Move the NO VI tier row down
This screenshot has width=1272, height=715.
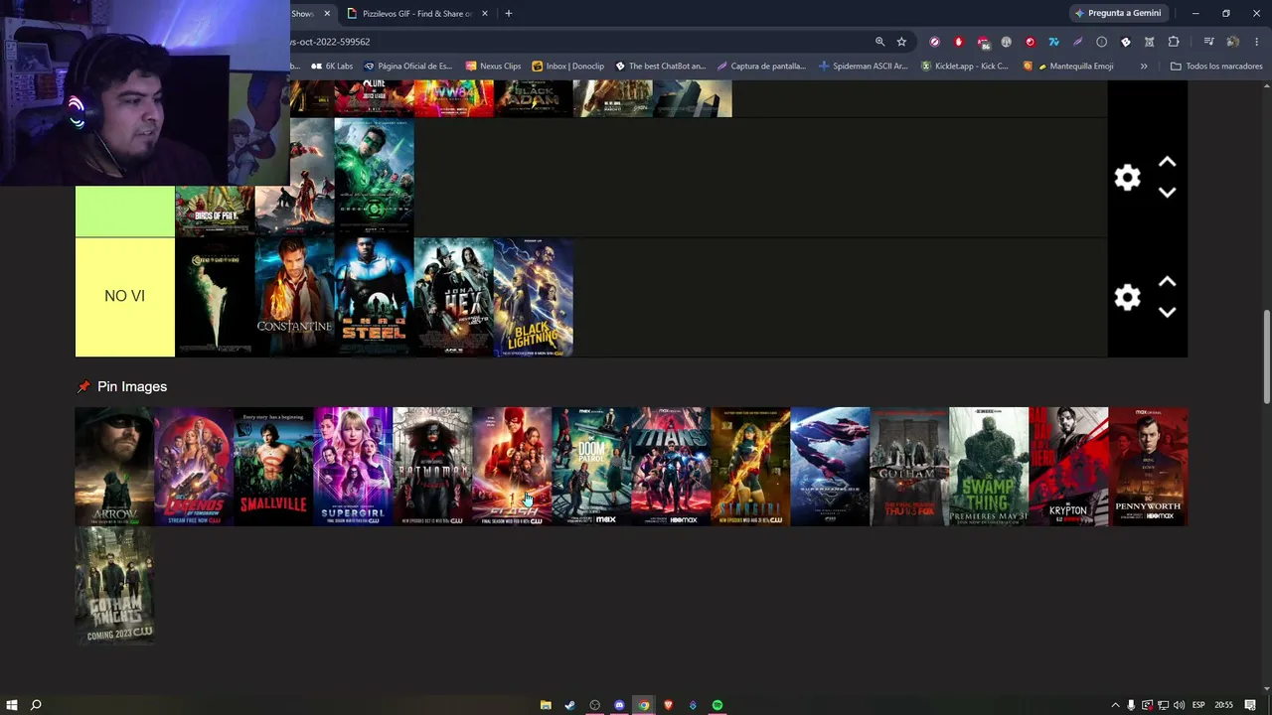(1168, 312)
